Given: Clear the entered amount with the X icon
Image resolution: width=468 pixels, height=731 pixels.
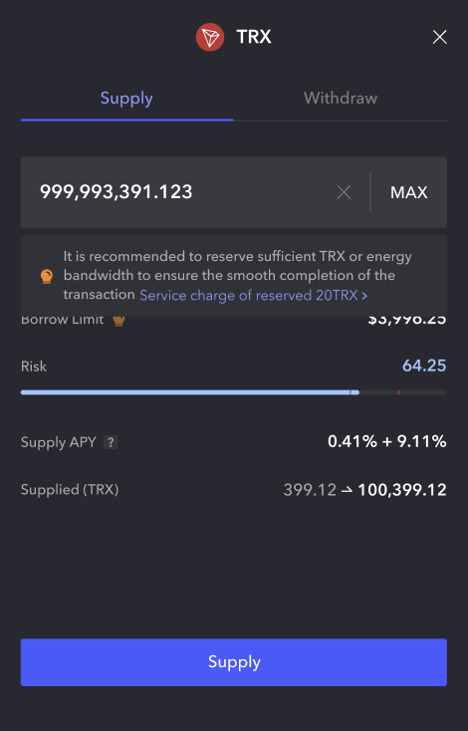Looking at the screenshot, I should pos(344,192).
